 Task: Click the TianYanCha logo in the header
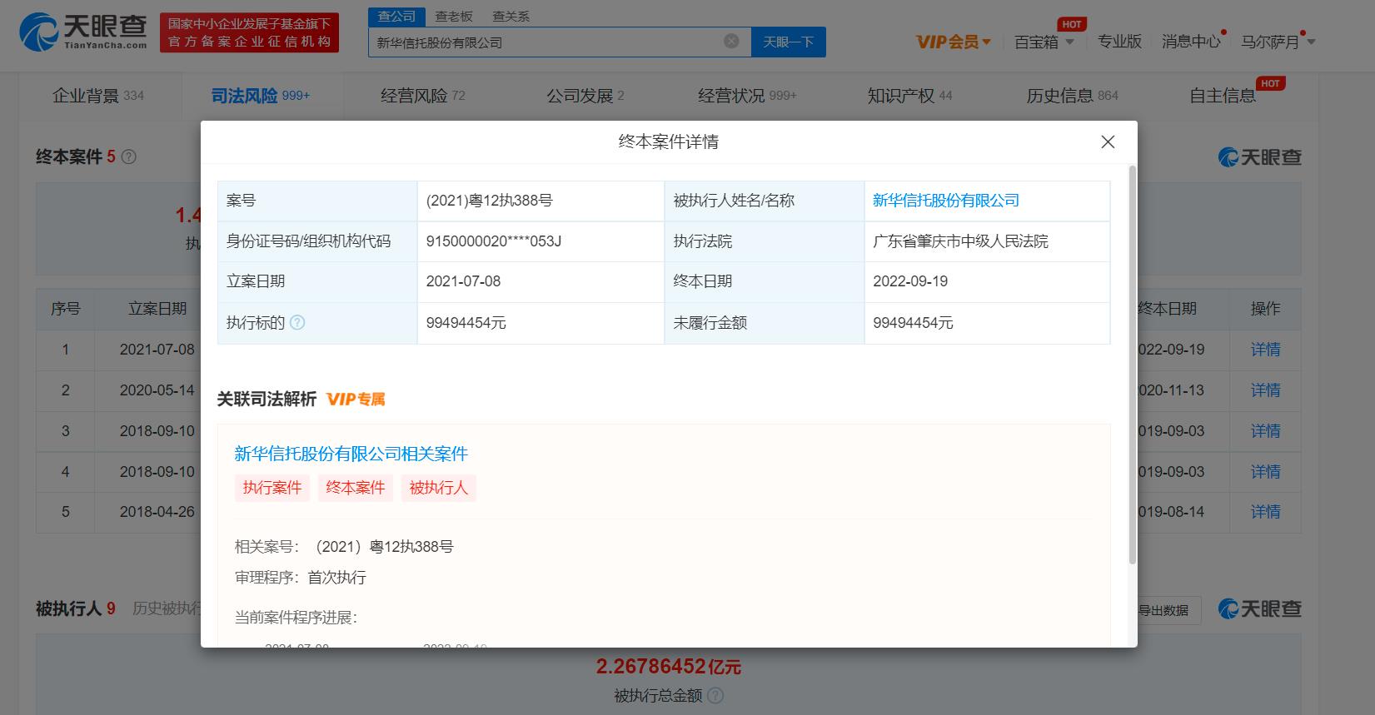tap(82, 32)
